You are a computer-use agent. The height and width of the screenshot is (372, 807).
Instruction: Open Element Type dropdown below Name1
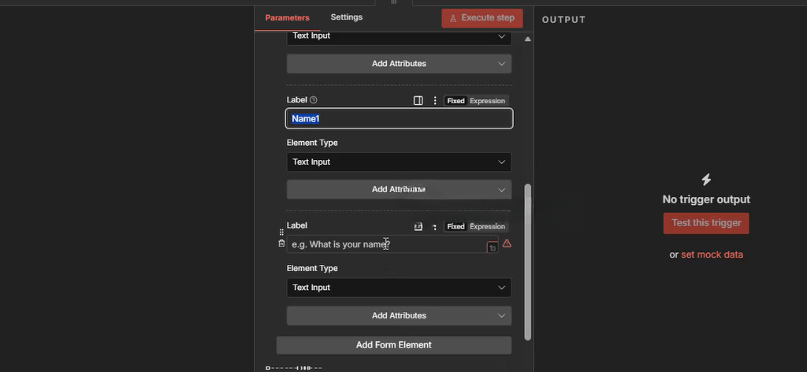tap(399, 162)
